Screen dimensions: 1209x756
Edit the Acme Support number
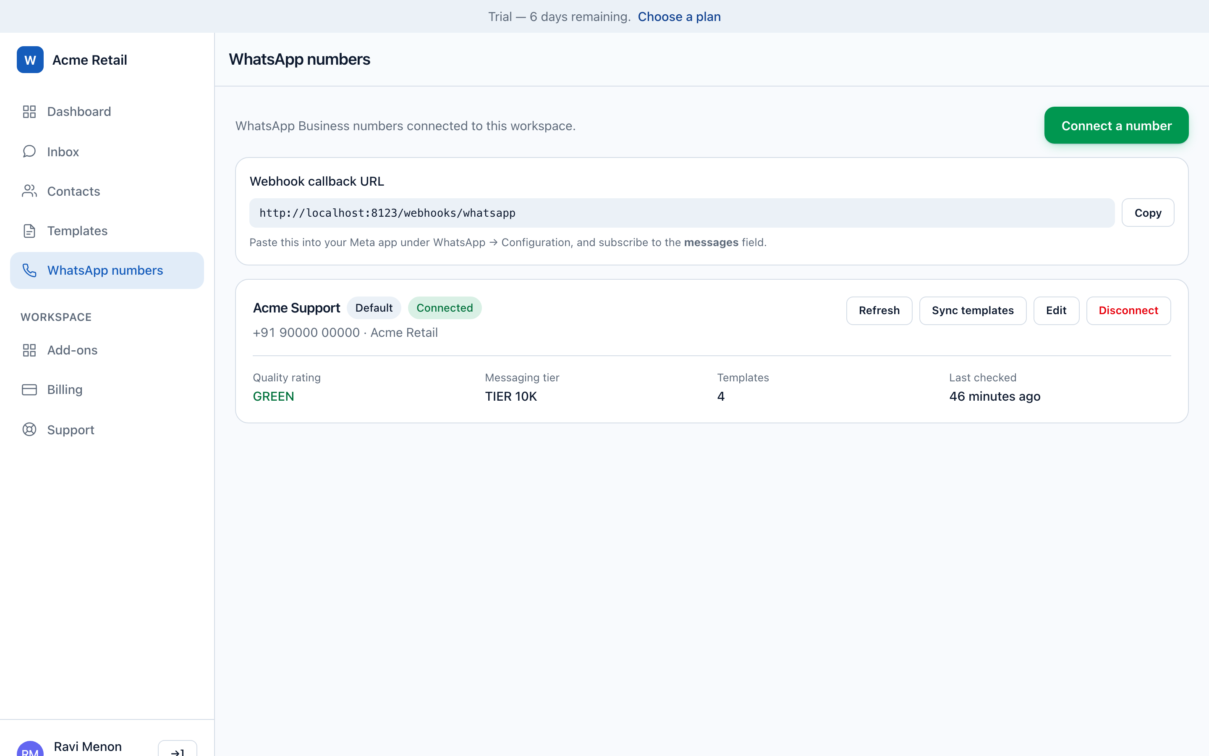click(x=1056, y=310)
